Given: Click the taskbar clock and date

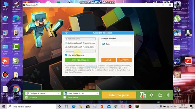Looking at the screenshot, I should (183, 106).
